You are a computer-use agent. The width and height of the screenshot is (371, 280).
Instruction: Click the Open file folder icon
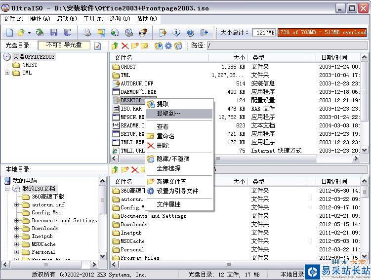(x=21, y=33)
